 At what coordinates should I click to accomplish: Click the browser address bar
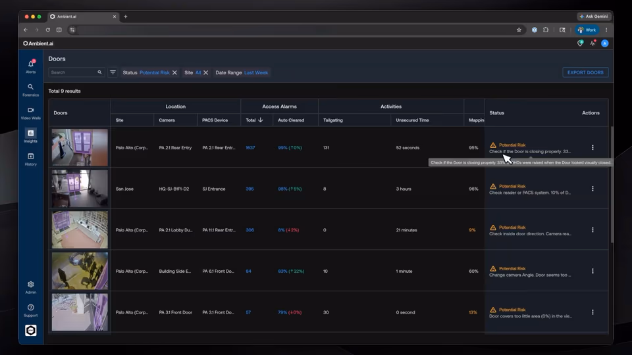coord(296,30)
